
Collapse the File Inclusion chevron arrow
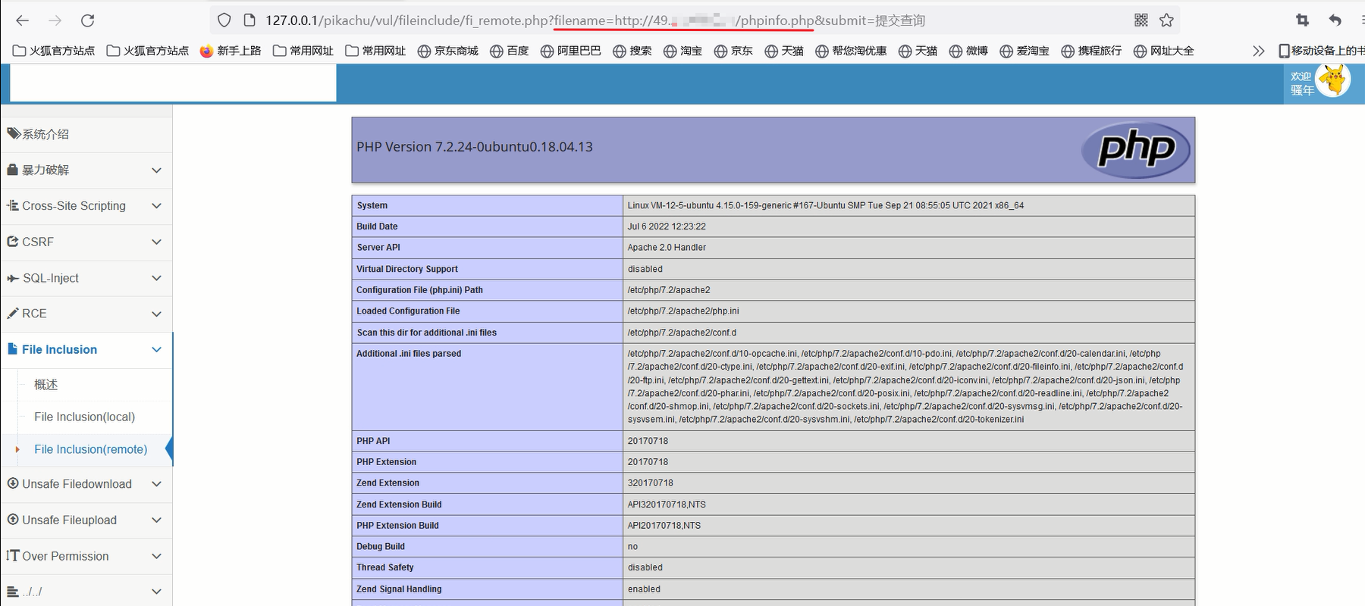[156, 350]
